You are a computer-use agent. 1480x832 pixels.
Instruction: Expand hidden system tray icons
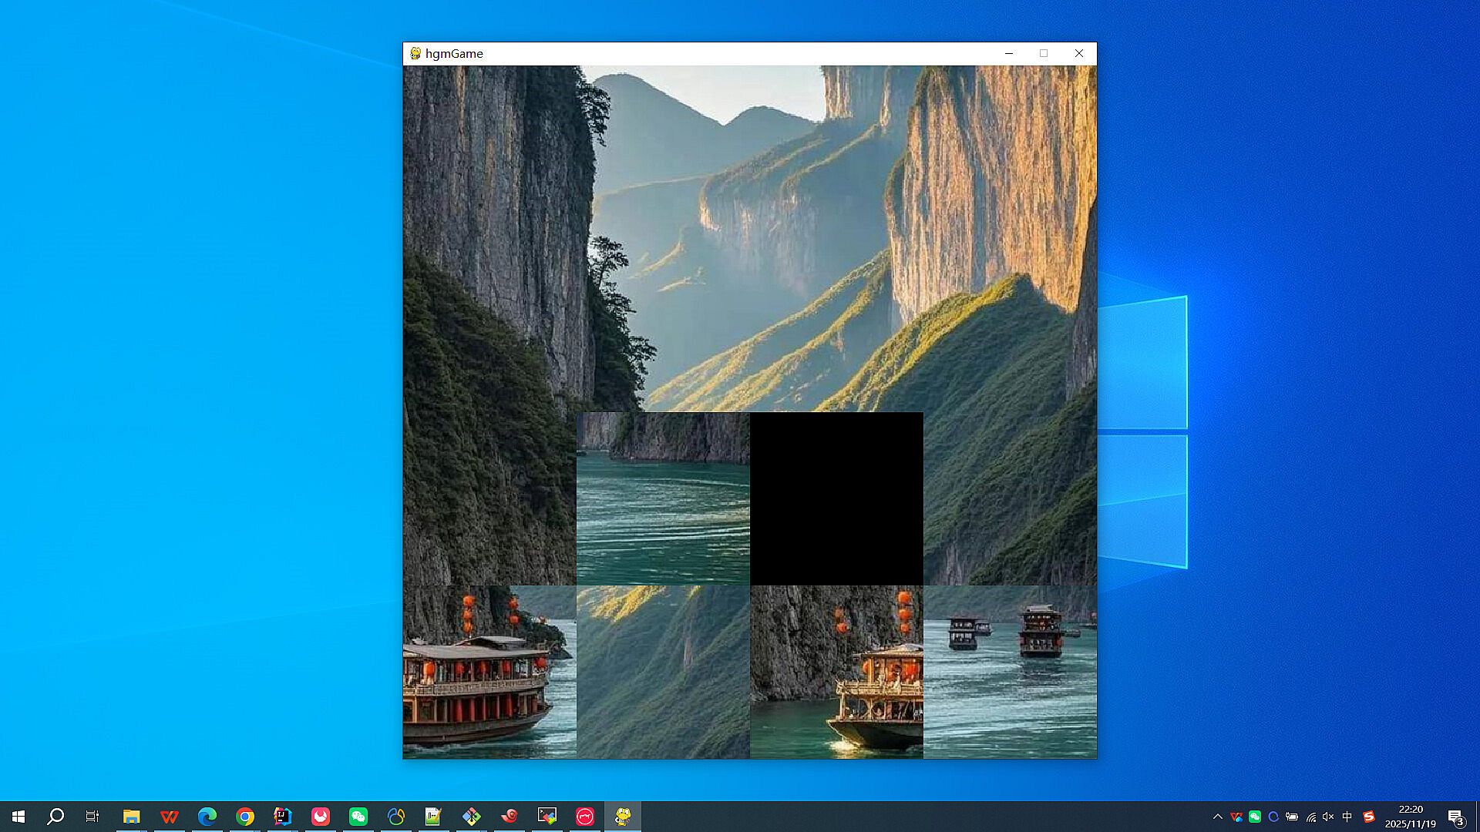point(1217,817)
